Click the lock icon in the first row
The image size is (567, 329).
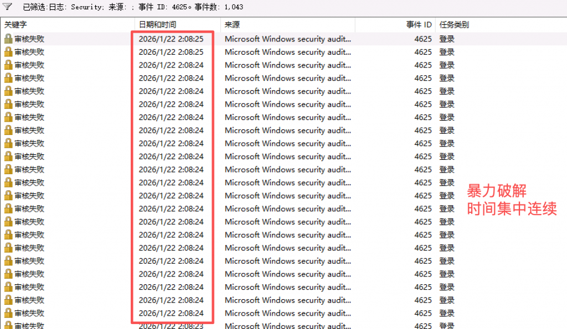pos(8,39)
